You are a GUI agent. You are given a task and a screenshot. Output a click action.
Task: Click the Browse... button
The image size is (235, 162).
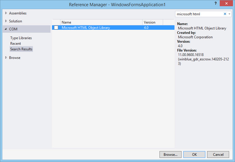170,154
